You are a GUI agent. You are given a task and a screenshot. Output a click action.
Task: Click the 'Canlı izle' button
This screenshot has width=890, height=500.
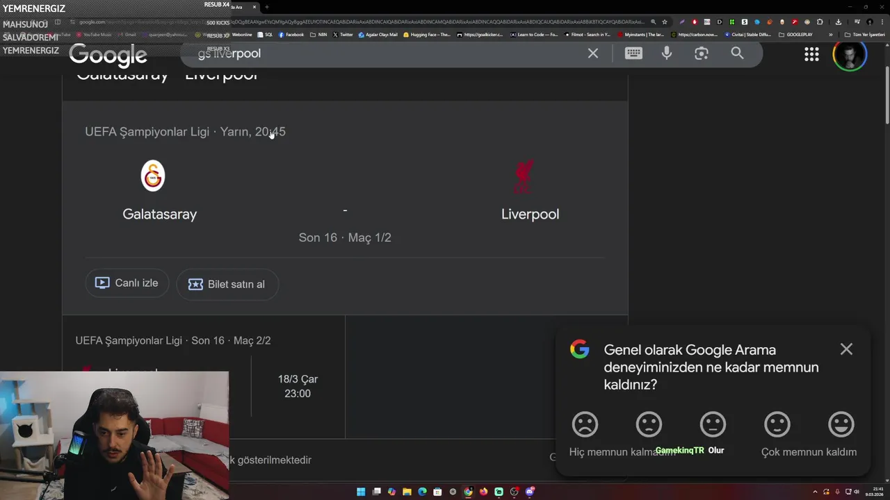click(127, 283)
